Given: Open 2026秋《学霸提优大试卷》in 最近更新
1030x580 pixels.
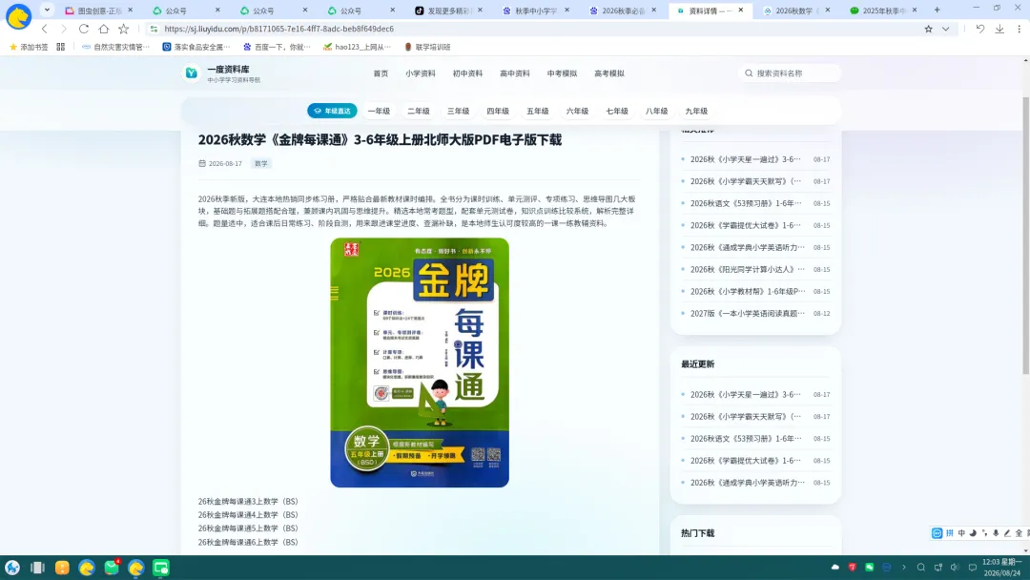Looking at the screenshot, I should [x=746, y=461].
